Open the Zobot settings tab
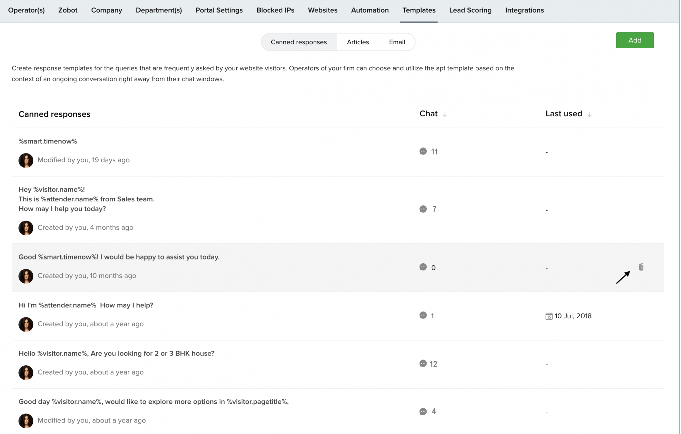The image size is (681, 434). click(x=68, y=10)
